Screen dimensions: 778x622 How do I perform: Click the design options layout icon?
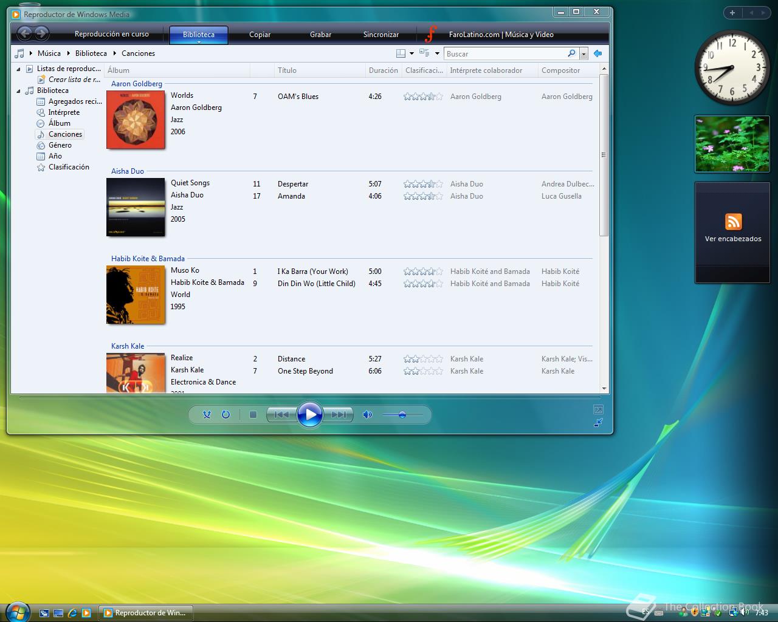point(401,53)
